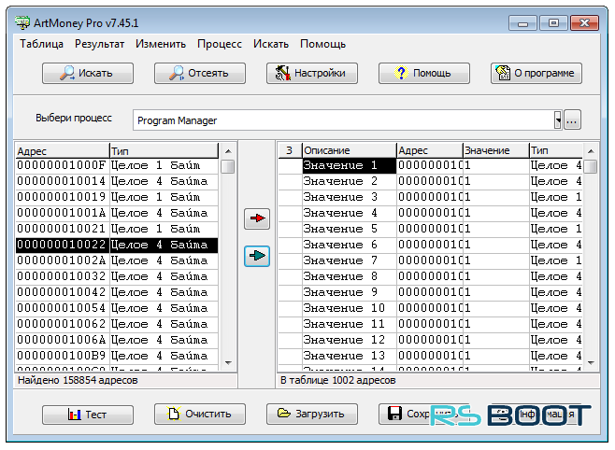The height and width of the screenshot is (450, 615).
Task: Select table row Значение 12
Action: (x=430, y=340)
